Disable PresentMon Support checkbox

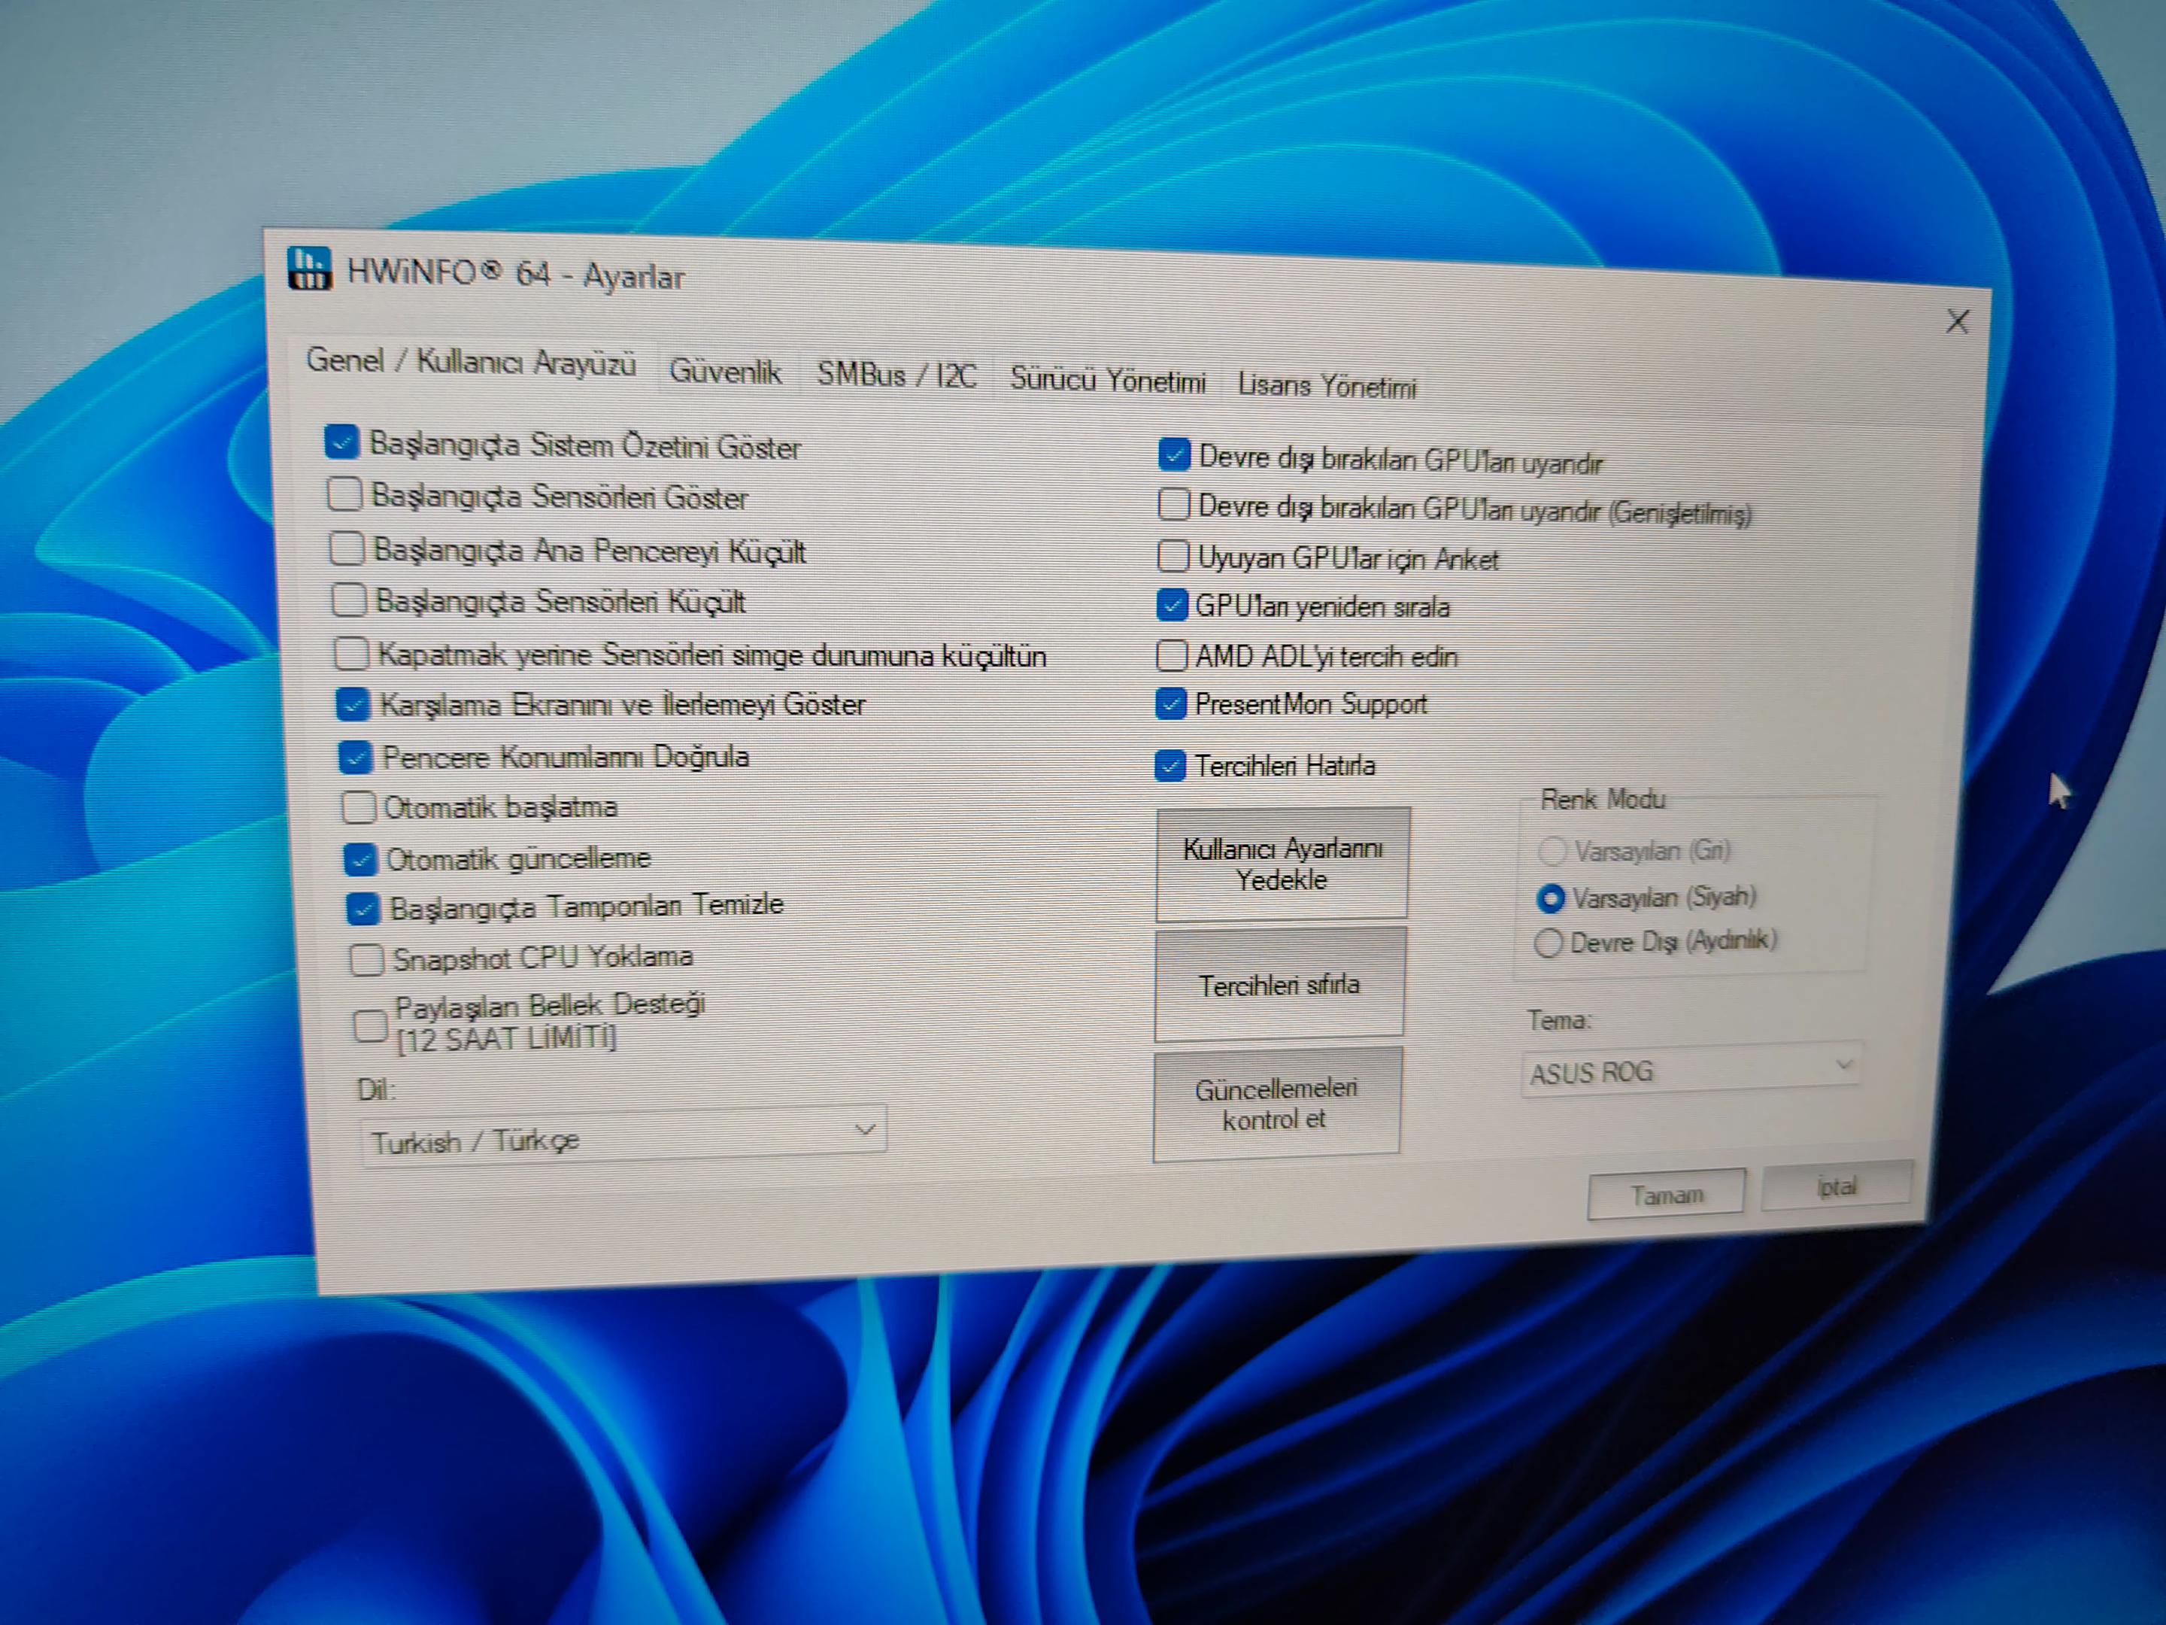[1171, 703]
